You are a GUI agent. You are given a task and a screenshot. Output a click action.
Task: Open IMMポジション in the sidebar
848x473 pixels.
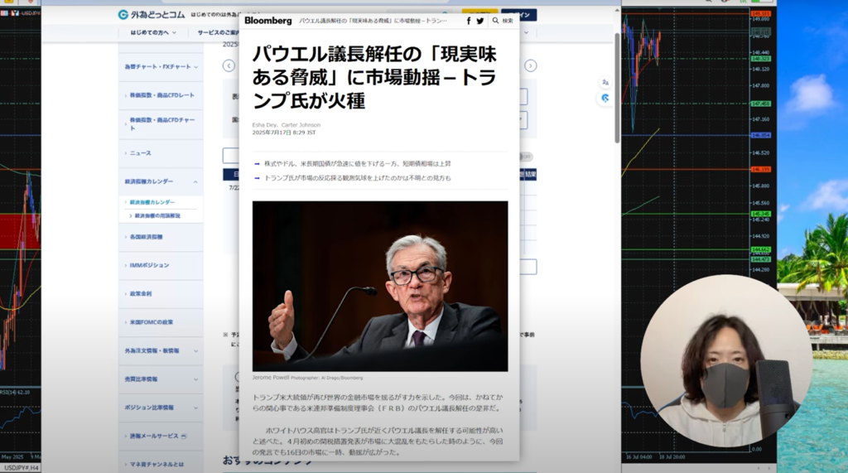[161, 265]
